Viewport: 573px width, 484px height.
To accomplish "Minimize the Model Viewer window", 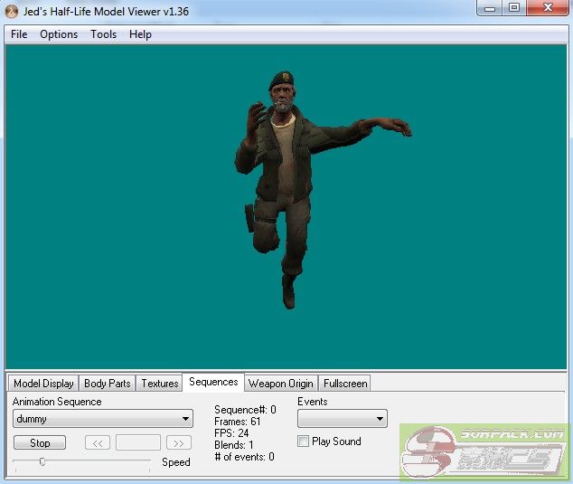I will pos(491,7).
